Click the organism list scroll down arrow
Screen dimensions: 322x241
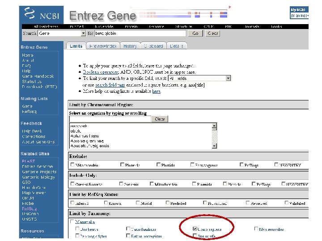[x=214, y=146]
